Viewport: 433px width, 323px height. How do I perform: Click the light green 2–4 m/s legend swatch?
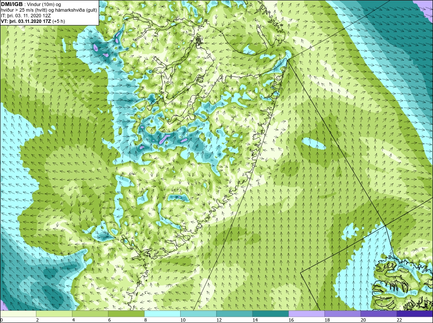pyautogui.click(x=54, y=314)
